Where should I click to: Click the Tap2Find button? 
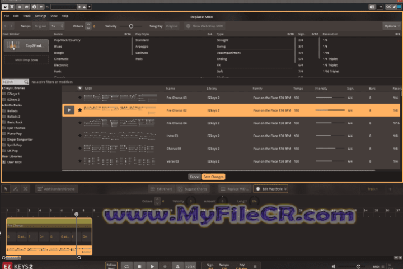[26, 45]
